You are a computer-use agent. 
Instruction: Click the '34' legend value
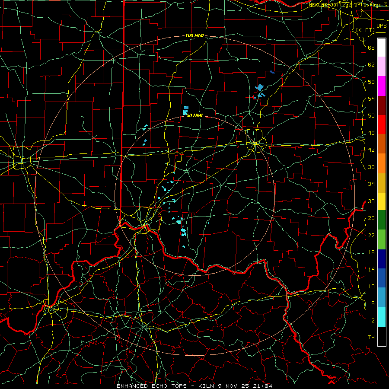click(x=371, y=184)
